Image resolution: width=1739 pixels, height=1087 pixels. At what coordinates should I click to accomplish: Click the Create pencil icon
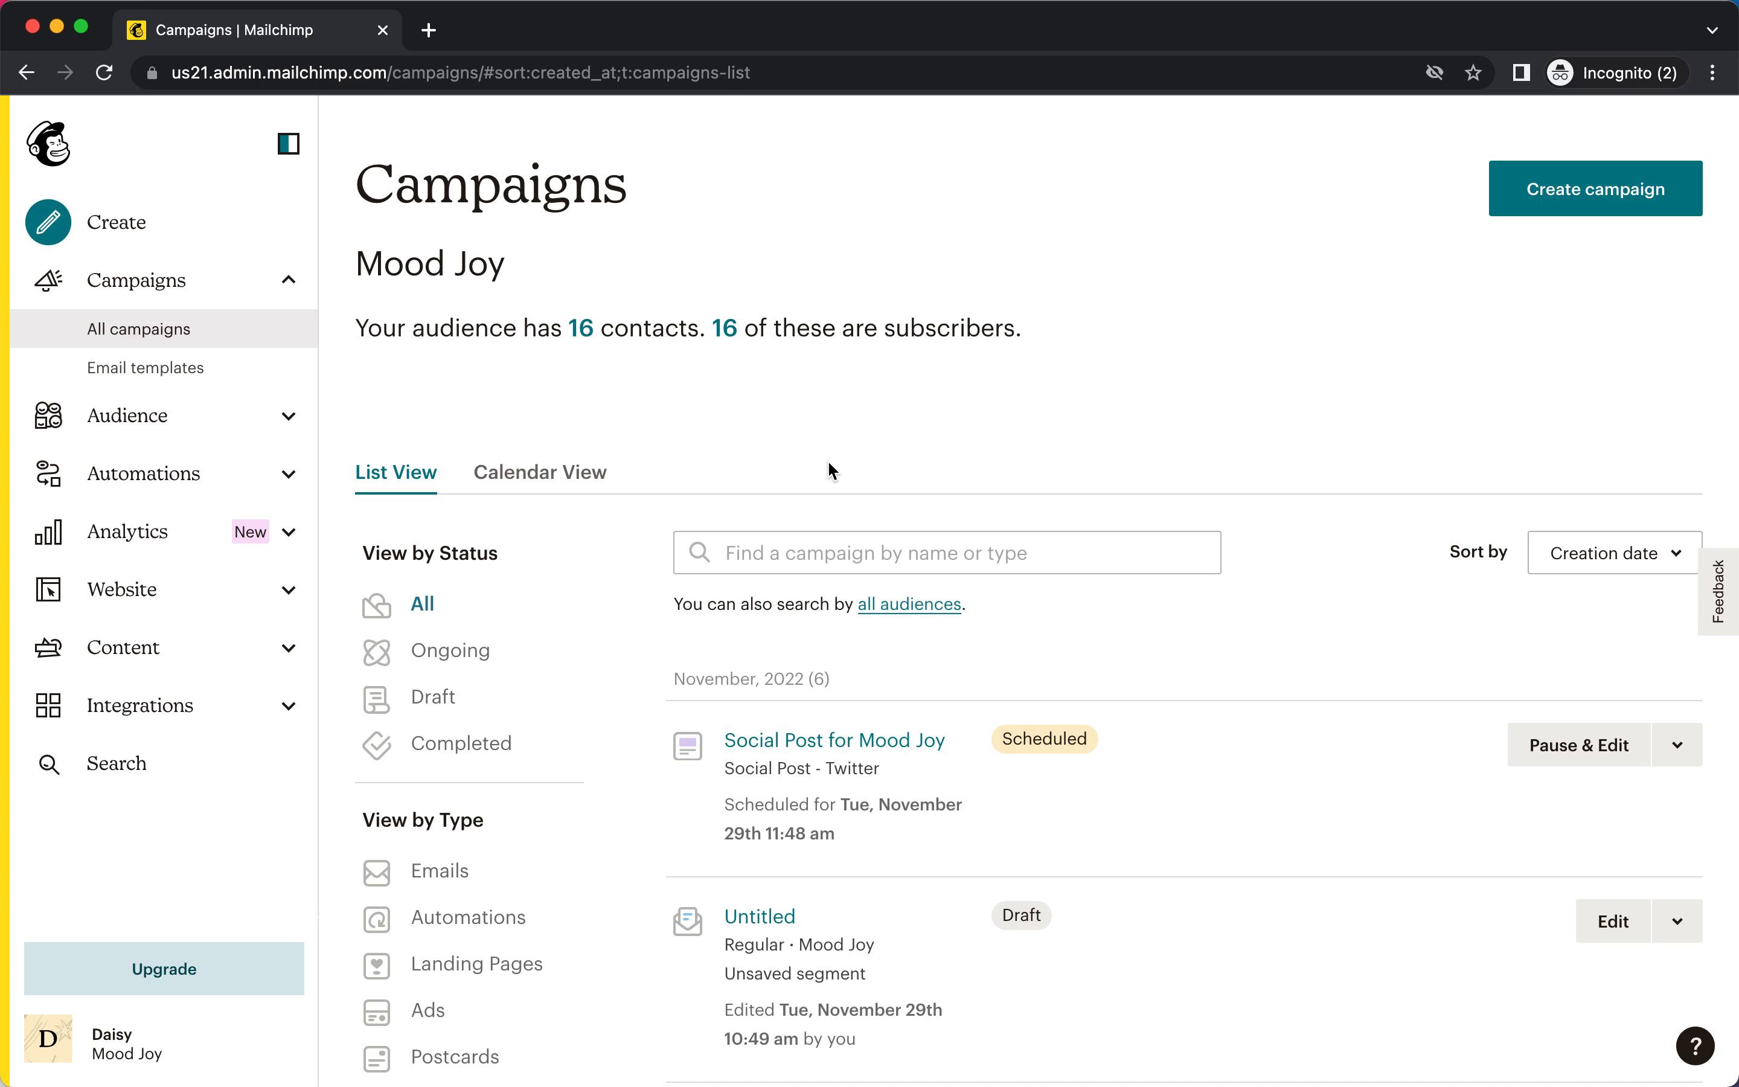pos(48,222)
